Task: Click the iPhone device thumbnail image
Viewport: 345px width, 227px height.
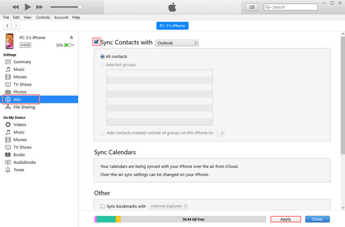Action: (9, 41)
